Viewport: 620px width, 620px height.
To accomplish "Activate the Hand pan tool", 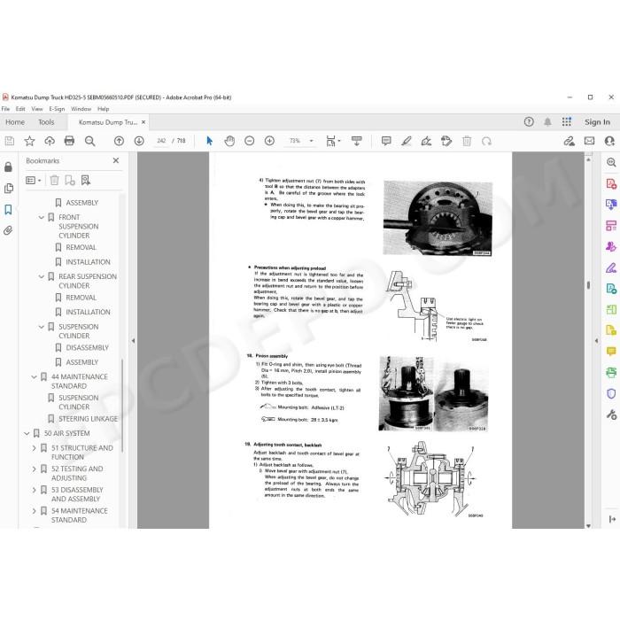I will (x=229, y=141).
